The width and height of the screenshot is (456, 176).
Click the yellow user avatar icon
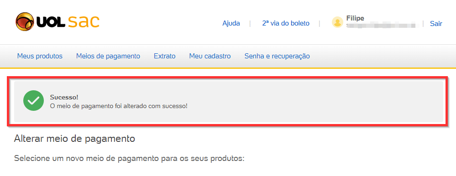tap(338, 22)
